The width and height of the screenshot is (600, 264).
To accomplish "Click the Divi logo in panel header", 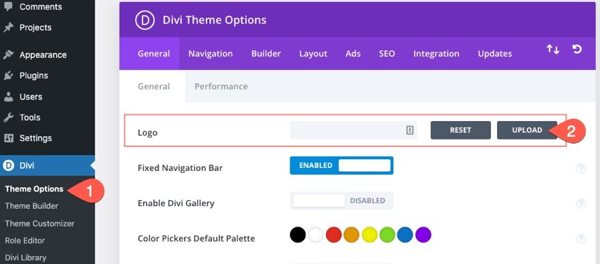I will pos(145,20).
